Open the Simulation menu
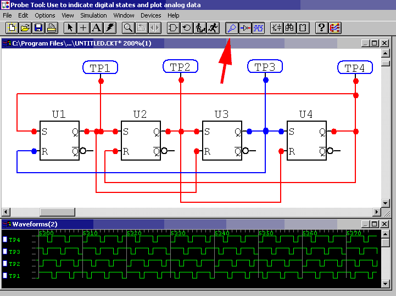The height and width of the screenshot is (296, 396). (93, 15)
